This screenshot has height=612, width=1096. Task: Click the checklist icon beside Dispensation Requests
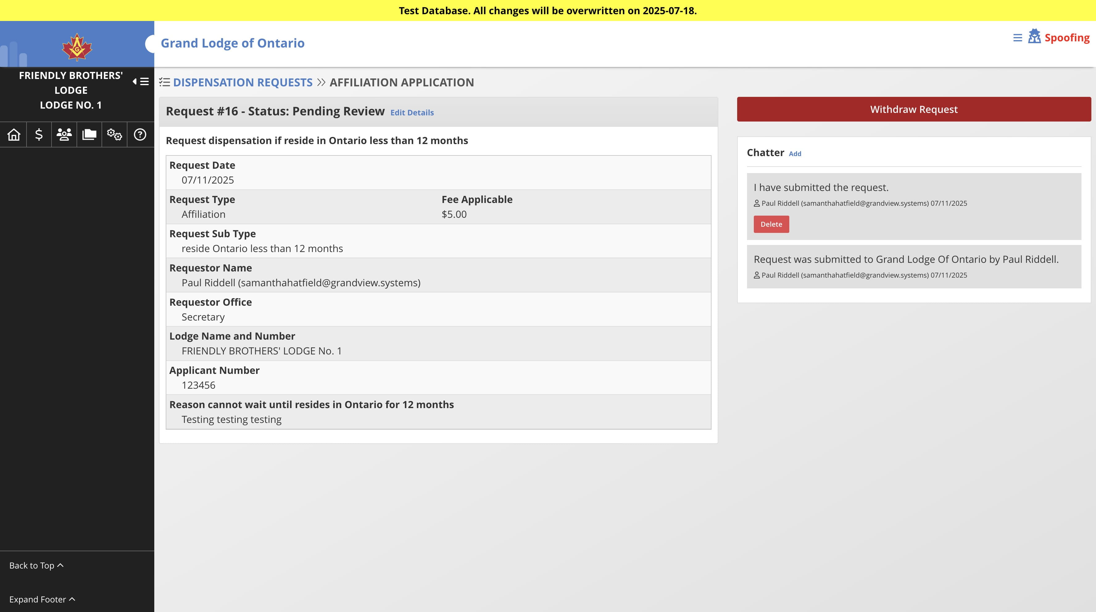[165, 82]
